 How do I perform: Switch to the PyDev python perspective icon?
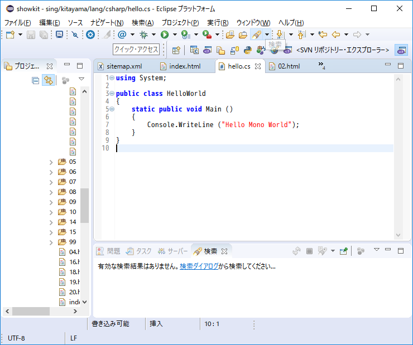pos(248,50)
